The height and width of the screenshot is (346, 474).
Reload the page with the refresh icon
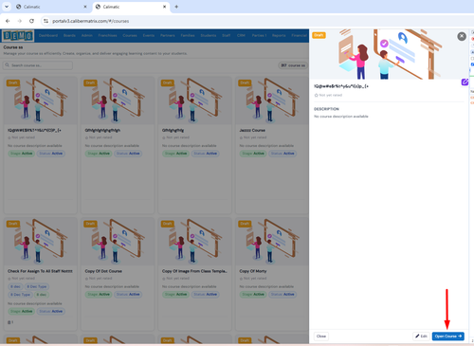[x=31, y=21]
